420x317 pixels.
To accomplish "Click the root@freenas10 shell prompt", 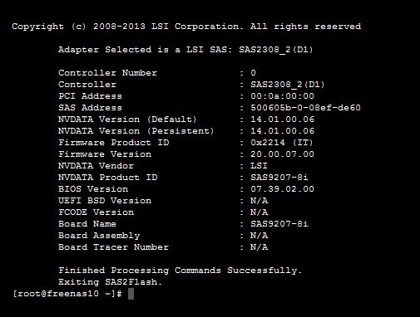I will [67, 294].
